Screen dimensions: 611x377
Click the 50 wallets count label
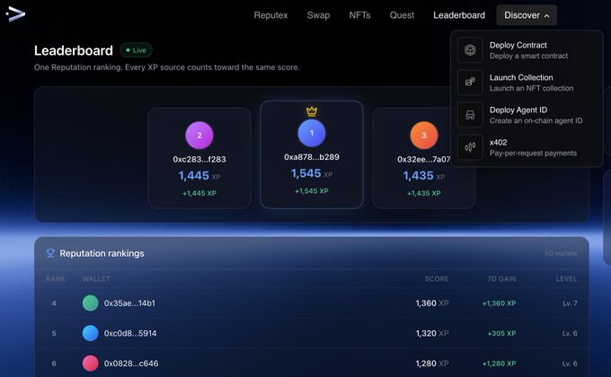tap(561, 253)
